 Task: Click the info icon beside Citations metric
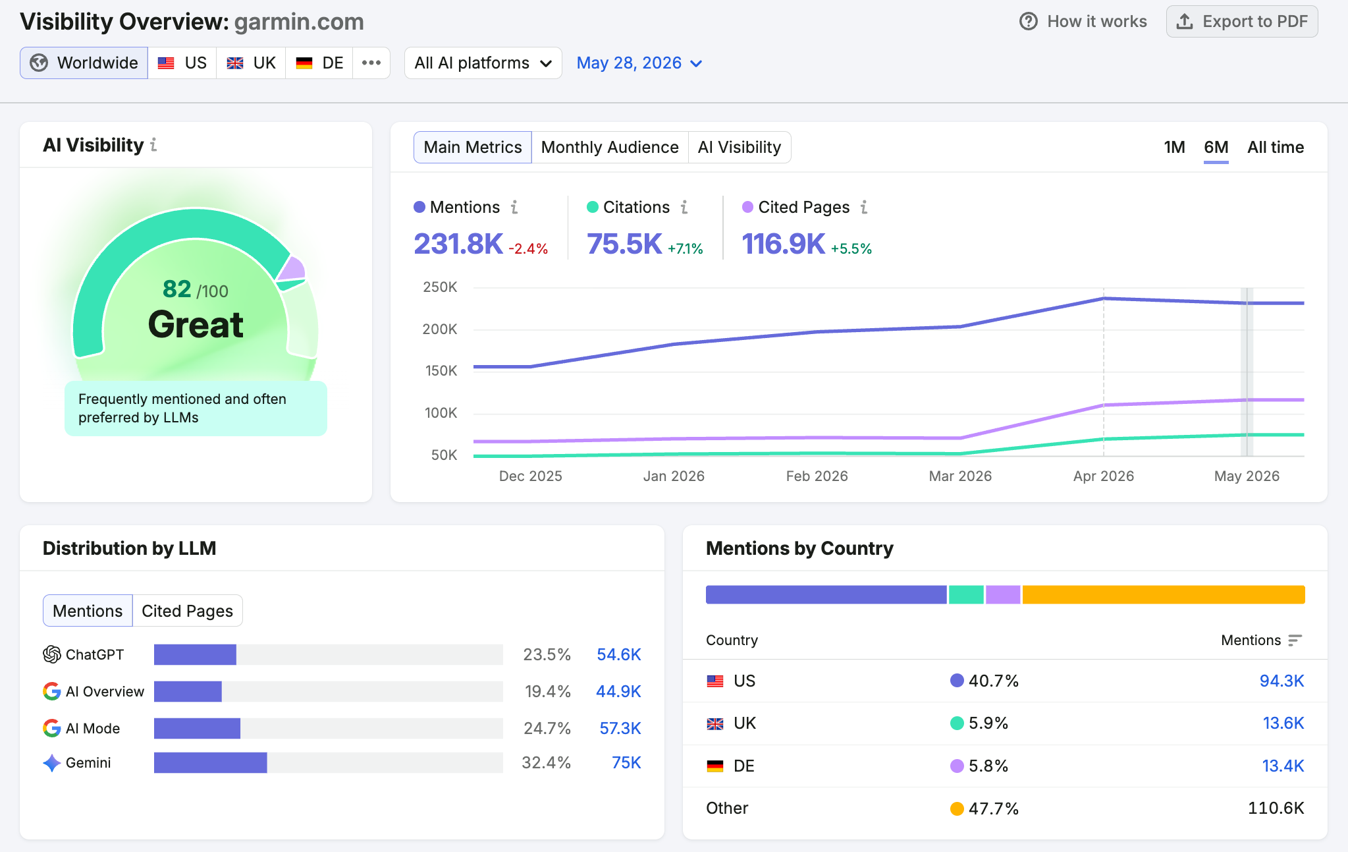click(x=684, y=207)
